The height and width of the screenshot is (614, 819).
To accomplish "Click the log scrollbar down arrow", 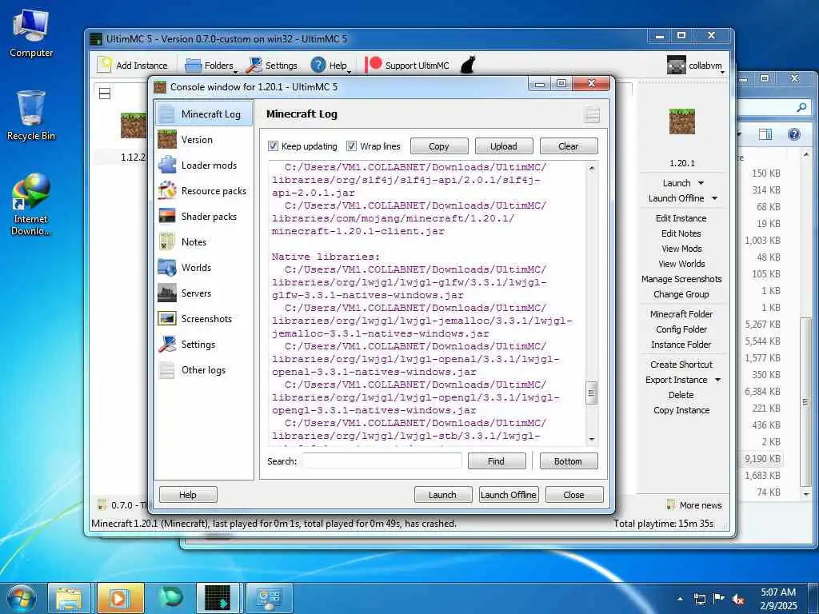I will click(591, 439).
